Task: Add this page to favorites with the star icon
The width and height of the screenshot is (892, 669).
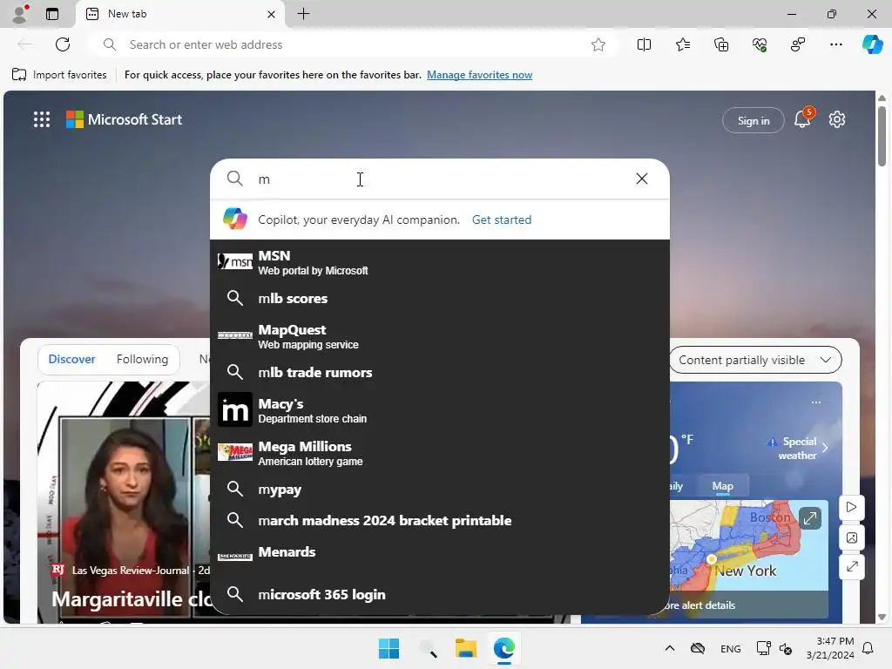Action: pyautogui.click(x=598, y=44)
